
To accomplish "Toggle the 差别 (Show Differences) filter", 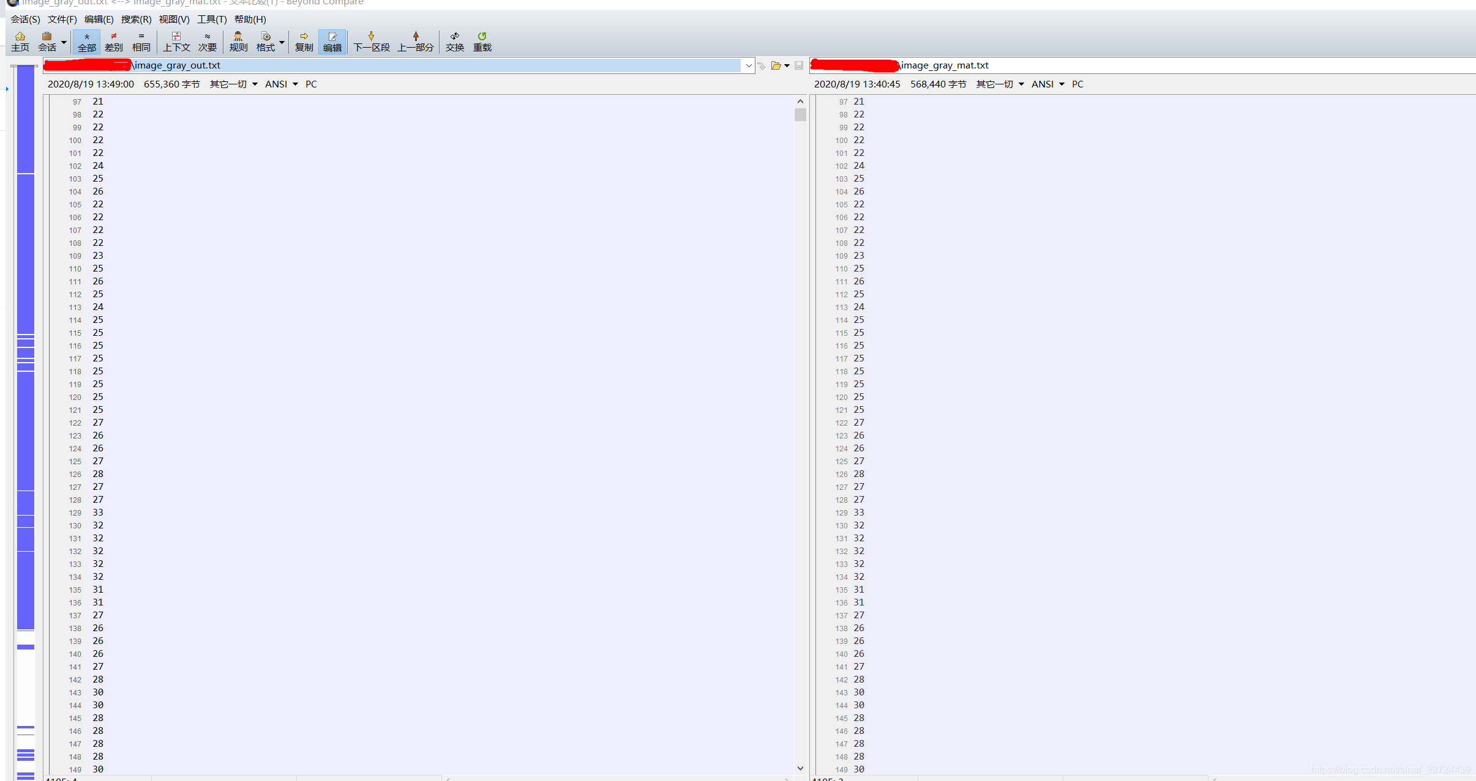I will (x=113, y=41).
